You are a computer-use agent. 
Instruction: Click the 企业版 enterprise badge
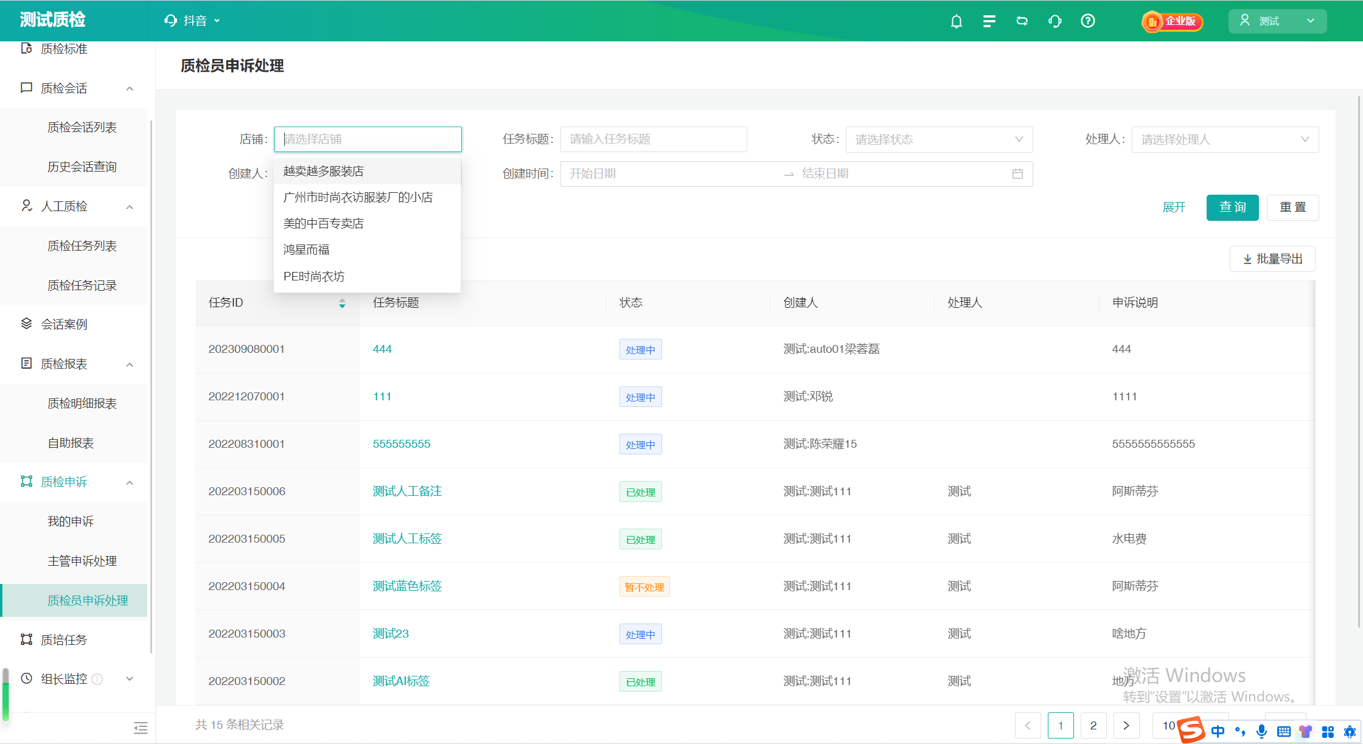[x=1173, y=21]
